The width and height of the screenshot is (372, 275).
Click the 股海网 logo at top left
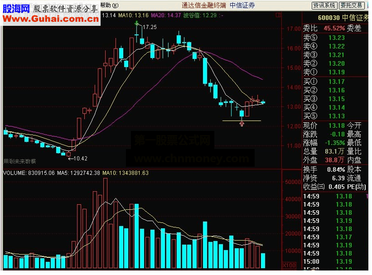pyautogui.click(x=16, y=9)
